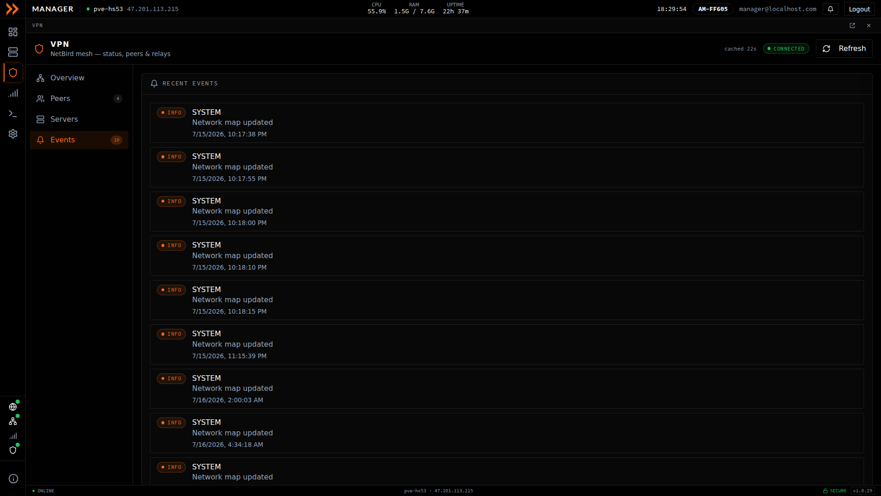Click the INFO badge of 4:34:18 AM event
Image resolution: width=881 pixels, height=496 pixels.
coord(171,423)
